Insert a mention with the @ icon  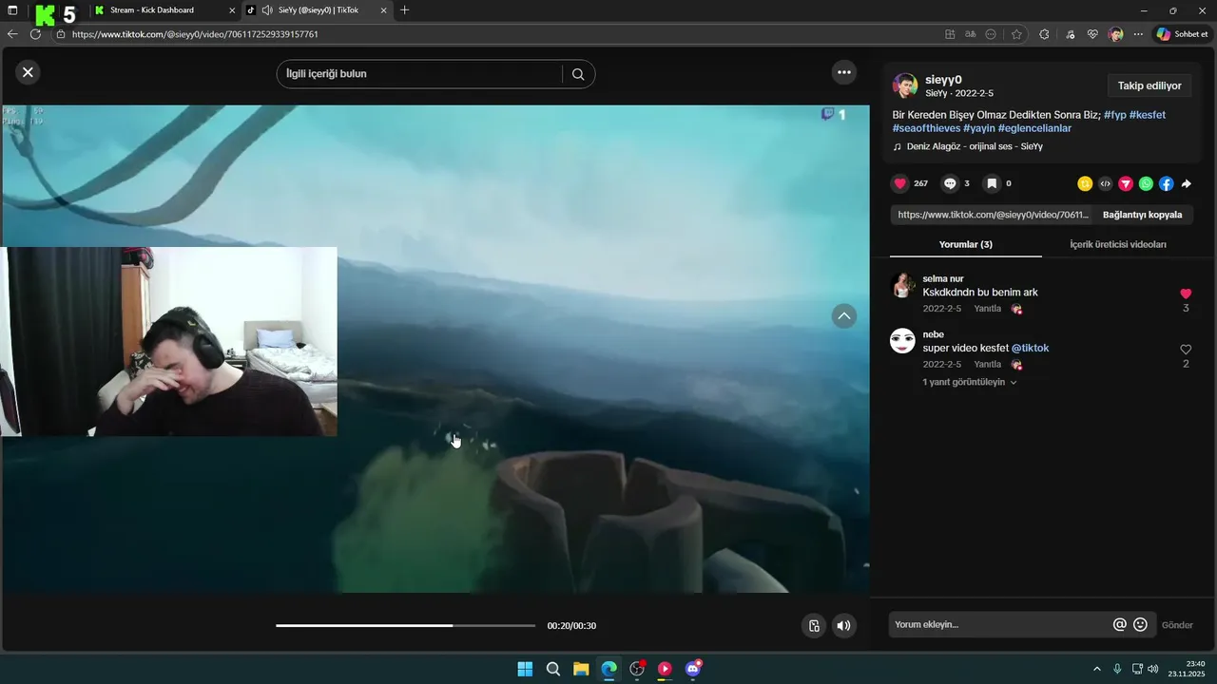[x=1120, y=624]
